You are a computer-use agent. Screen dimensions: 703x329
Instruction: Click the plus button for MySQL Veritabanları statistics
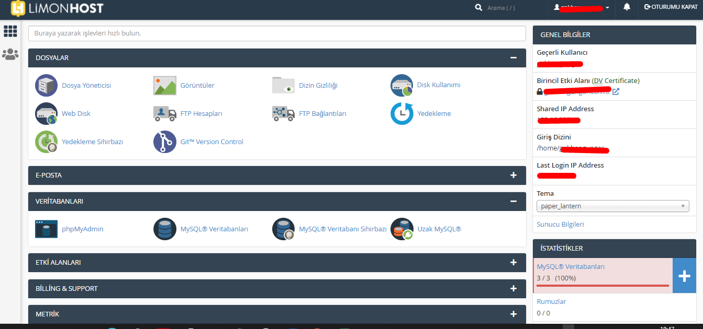click(x=684, y=275)
